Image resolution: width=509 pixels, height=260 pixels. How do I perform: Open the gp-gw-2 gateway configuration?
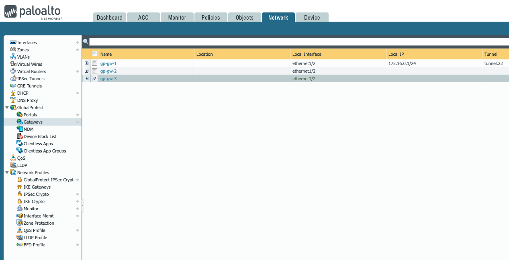[108, 71]
